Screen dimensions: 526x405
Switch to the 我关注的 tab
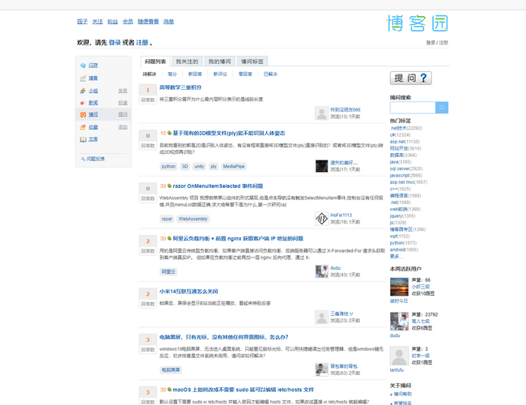click(186, 62)
